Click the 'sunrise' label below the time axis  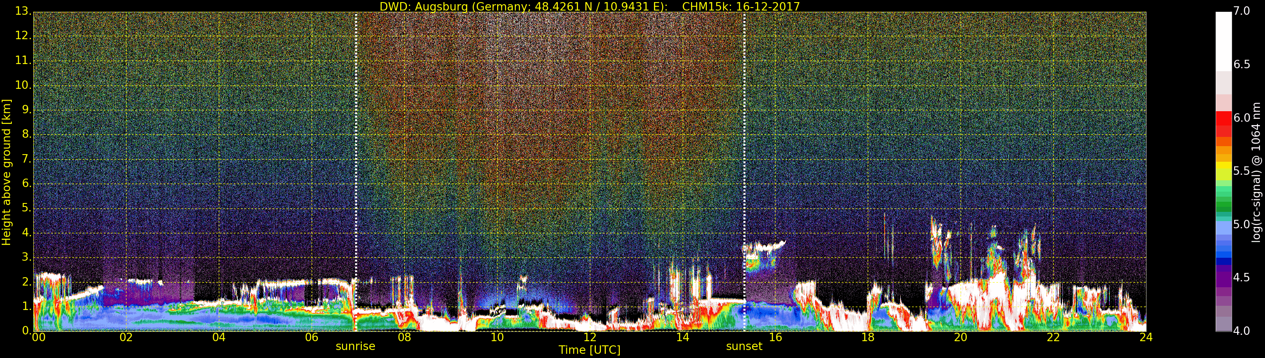click(355, 346)
